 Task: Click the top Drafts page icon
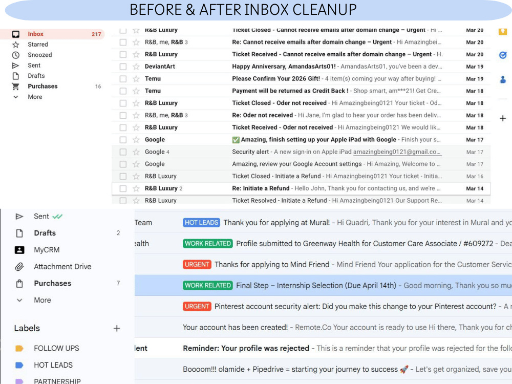16,76
